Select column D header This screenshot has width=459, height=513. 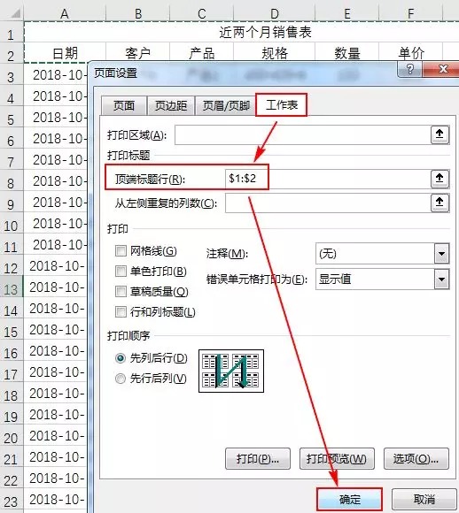(275, 14)
